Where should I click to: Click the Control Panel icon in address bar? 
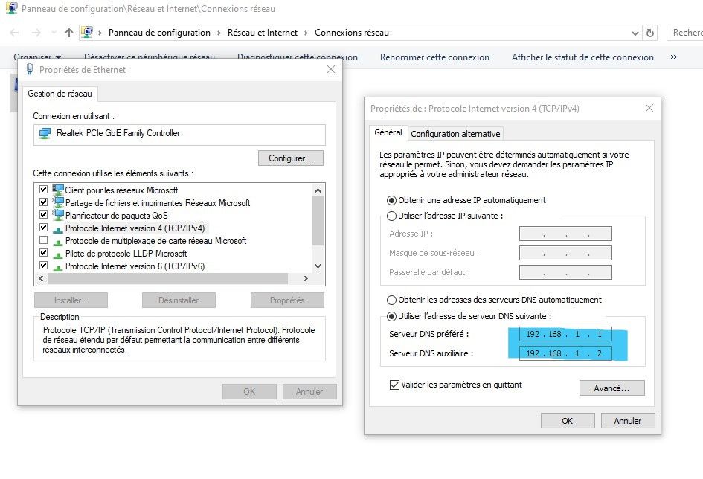click(88, 33)
